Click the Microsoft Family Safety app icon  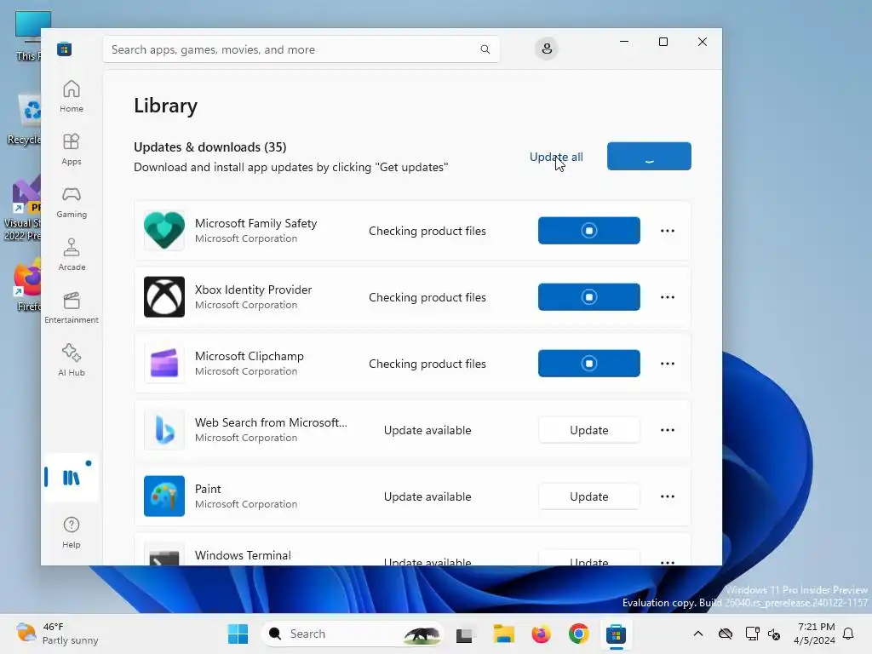point(164,230)
